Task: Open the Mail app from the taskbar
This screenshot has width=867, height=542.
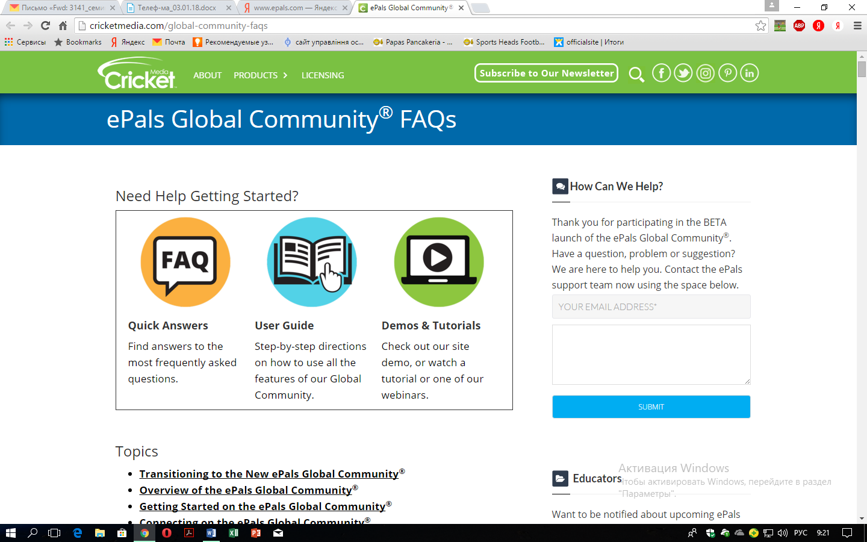Action: 278,533
